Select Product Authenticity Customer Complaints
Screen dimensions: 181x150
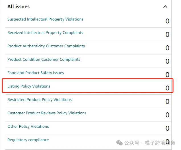(46, 46)
